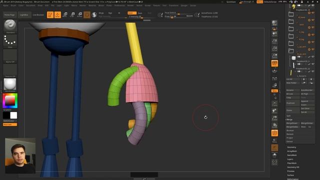320x180 pixels.
Task: Click the color picker square
Action: pyautogui.click(x=10, y=100)
